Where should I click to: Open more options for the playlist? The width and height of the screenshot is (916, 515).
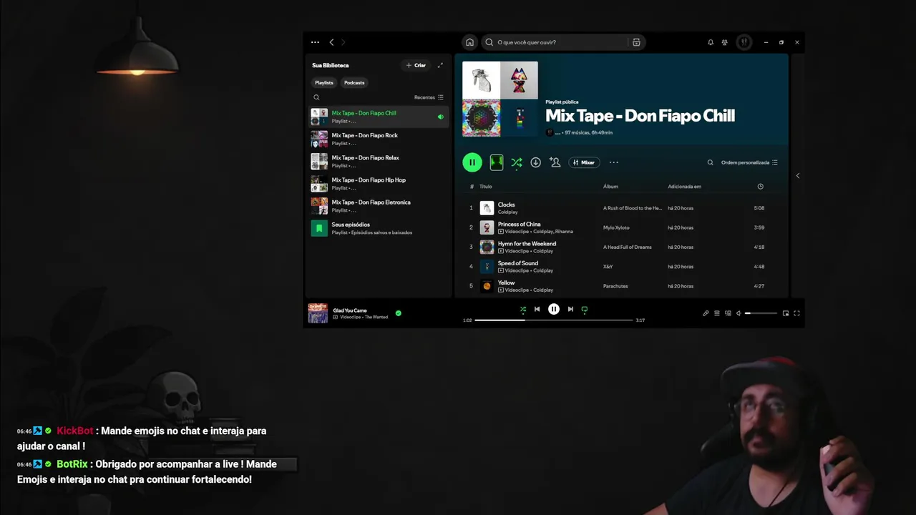[613, 162]
